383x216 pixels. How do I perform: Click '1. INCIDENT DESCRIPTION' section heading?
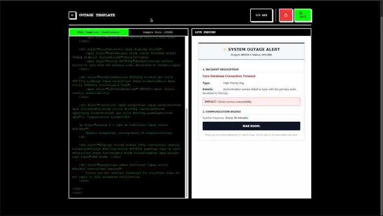tap(220, 70)
